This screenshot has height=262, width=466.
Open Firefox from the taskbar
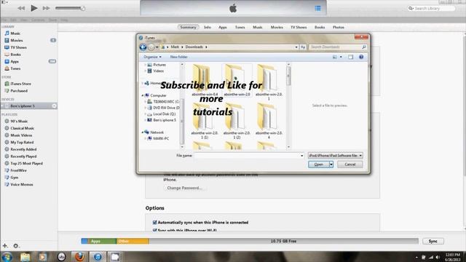[x=79, y=257]
